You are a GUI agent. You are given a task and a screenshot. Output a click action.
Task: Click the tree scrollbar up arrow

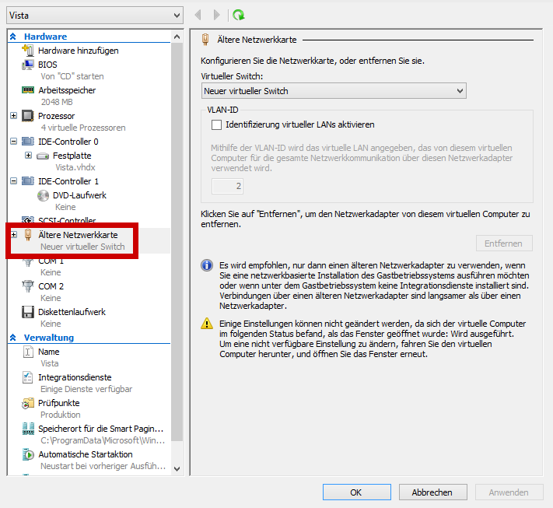coord(177,37)
